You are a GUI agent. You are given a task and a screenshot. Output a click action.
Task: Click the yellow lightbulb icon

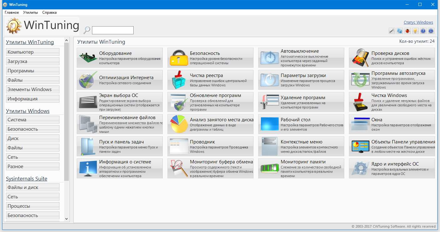click(x=415, y=31)
